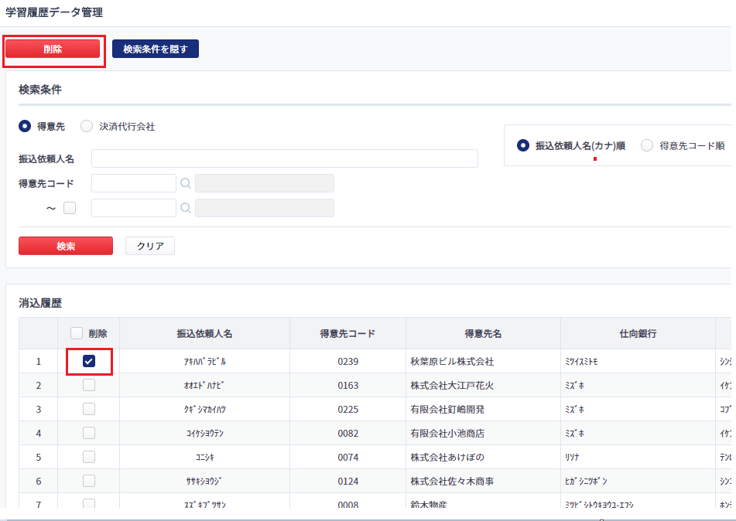Check delete box for row 0074

click(89, 457)
